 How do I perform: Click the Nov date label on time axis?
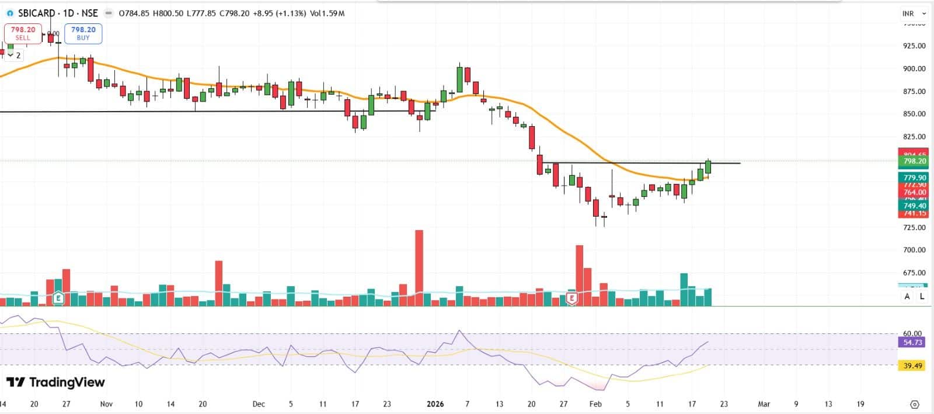point(106,404)
